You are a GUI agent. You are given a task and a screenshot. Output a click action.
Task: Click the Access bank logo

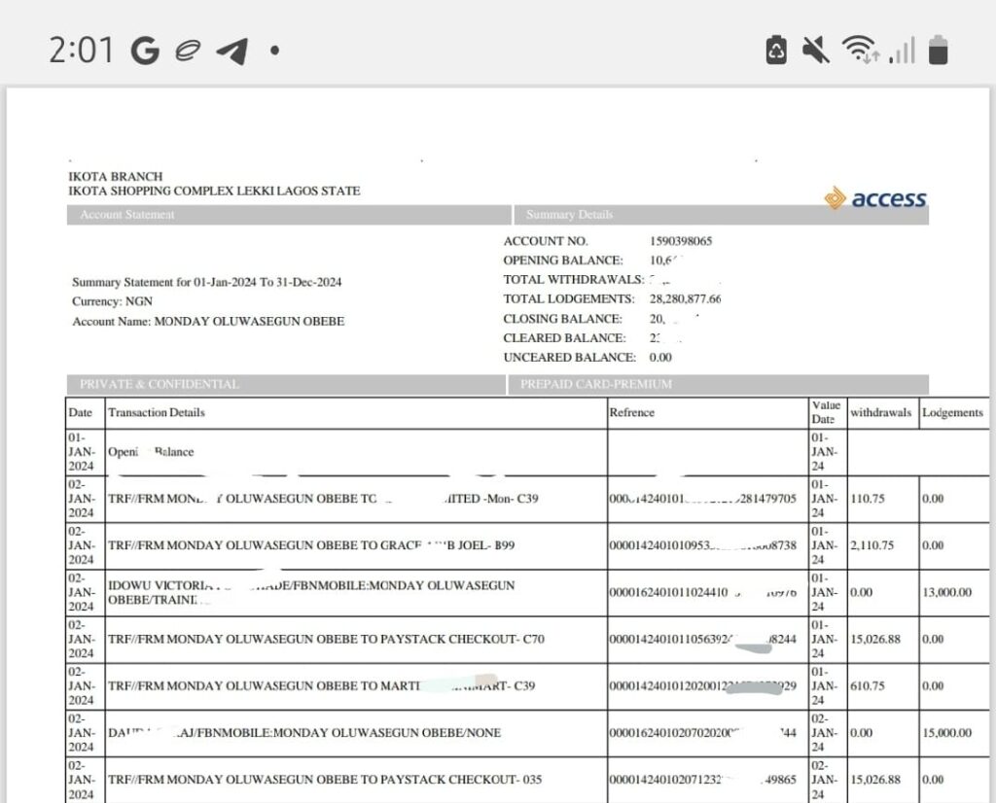pyautogui.click(x=875, y=198)
